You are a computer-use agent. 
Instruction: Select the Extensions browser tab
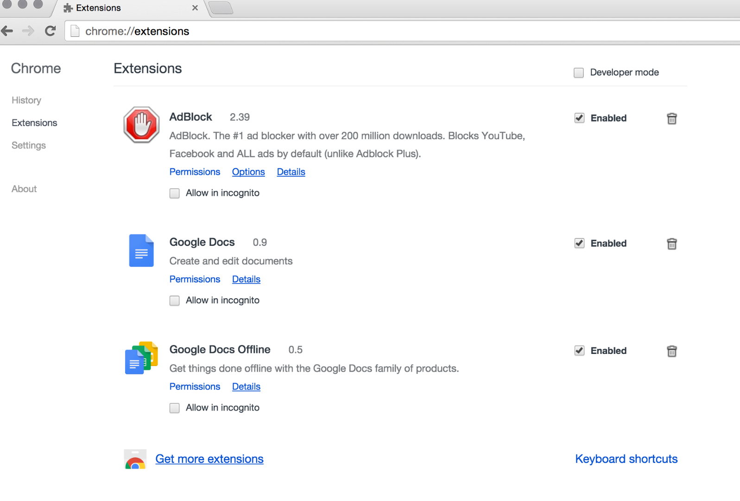130,8
